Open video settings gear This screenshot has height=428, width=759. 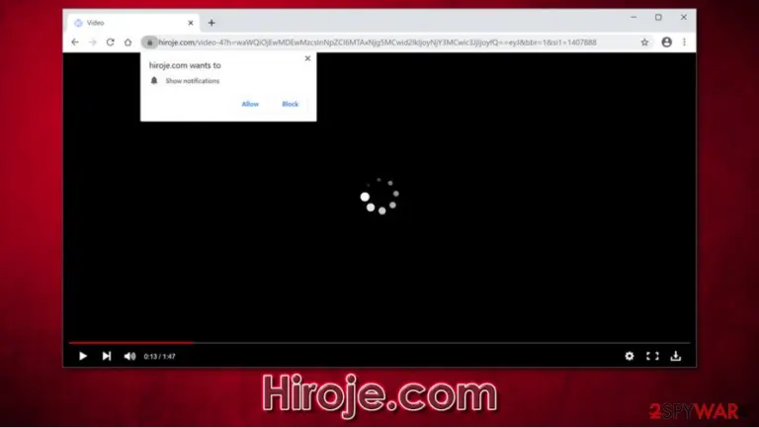[x=629, y=357]
